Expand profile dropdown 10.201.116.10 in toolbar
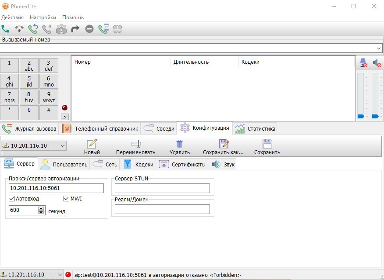This screenshot has height=280, width=384. tap(62, 146)
